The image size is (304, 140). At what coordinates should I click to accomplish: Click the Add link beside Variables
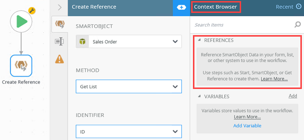[x=293, y=96]
